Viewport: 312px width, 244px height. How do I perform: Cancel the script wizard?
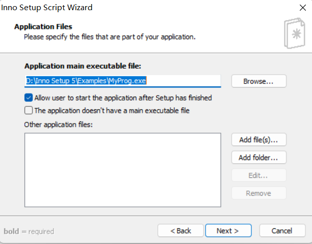pyautogui.click(x=282, y=231)
